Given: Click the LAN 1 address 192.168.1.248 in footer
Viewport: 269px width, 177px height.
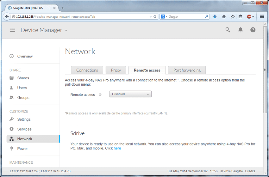Looking at the screenshot, I should (x=30, y=171).
